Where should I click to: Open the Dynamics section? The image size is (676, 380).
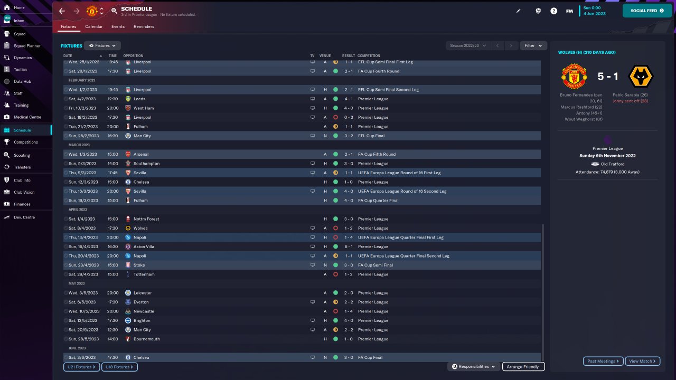tap(23, 58)
